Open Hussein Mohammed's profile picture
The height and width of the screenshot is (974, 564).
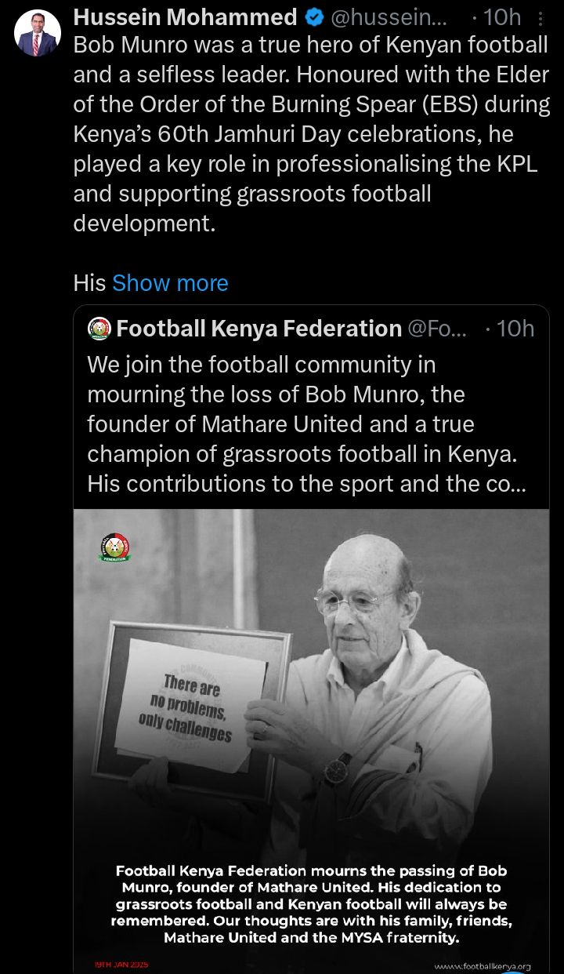point(36,32)
